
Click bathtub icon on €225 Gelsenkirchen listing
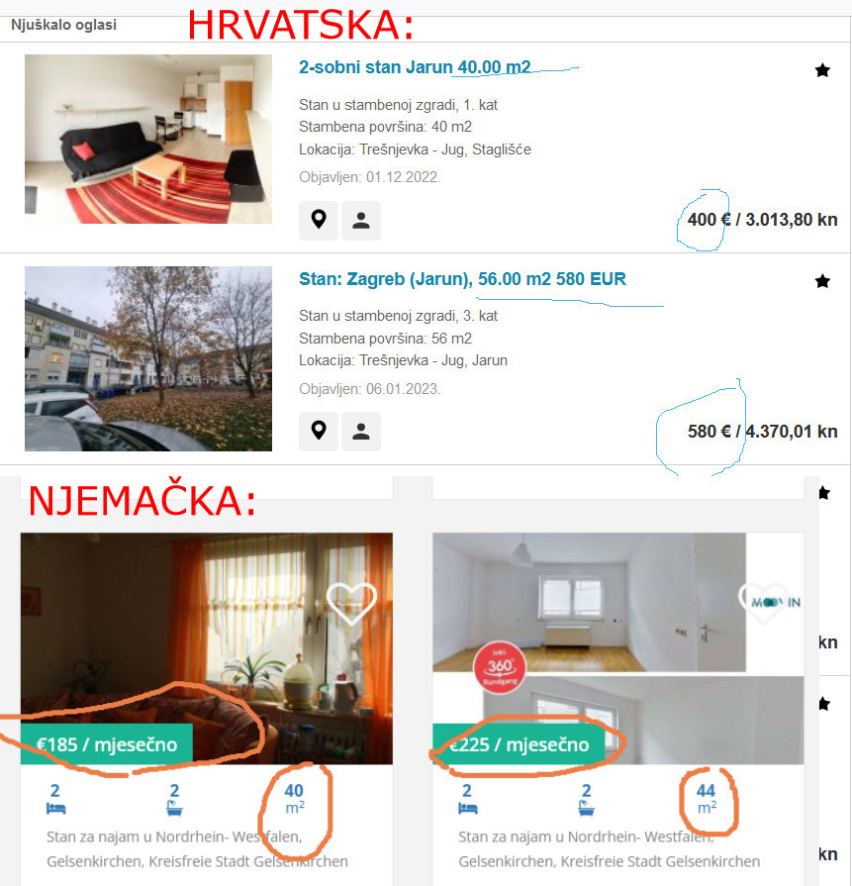tap(587, 809)
